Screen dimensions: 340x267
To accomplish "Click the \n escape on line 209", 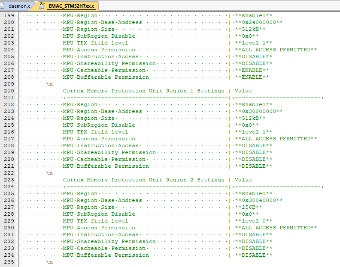I will pos(49,84).
